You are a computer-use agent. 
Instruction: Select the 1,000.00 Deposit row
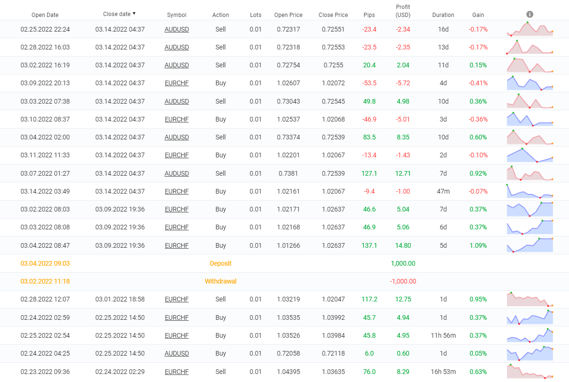click(x=284, y=263)
